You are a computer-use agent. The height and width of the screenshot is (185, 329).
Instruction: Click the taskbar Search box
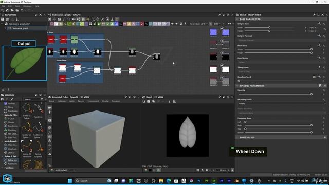(93, 181)
